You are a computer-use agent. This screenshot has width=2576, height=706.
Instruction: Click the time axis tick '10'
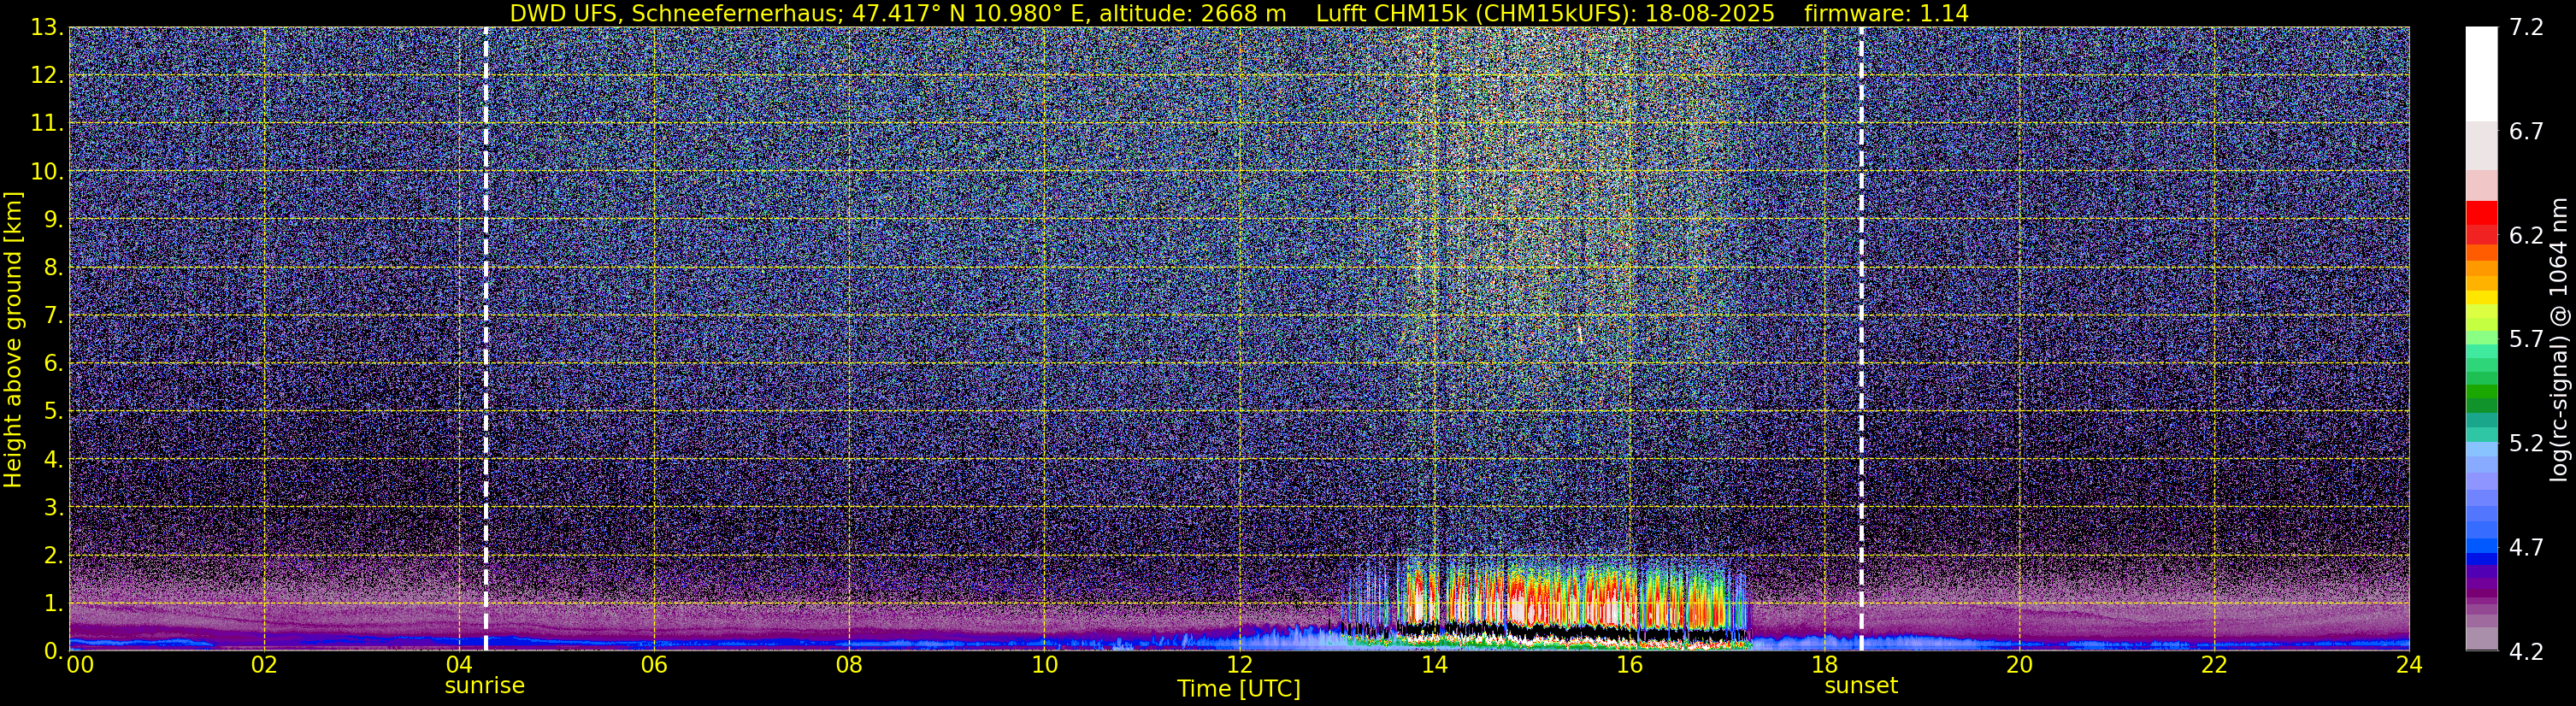[1044, 665]
